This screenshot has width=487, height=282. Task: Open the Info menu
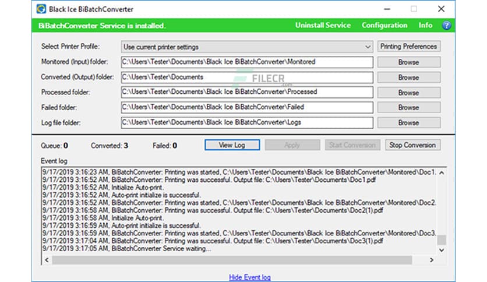point(425,26)
